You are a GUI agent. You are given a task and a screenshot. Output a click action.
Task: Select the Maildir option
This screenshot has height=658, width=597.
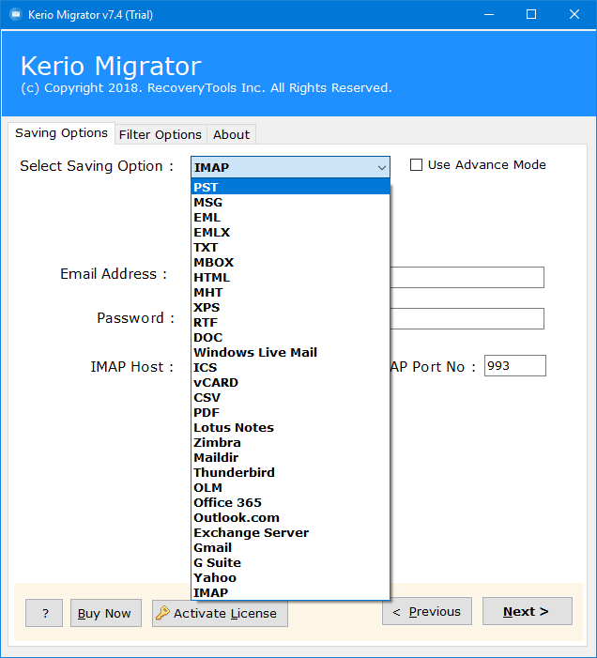290,457
